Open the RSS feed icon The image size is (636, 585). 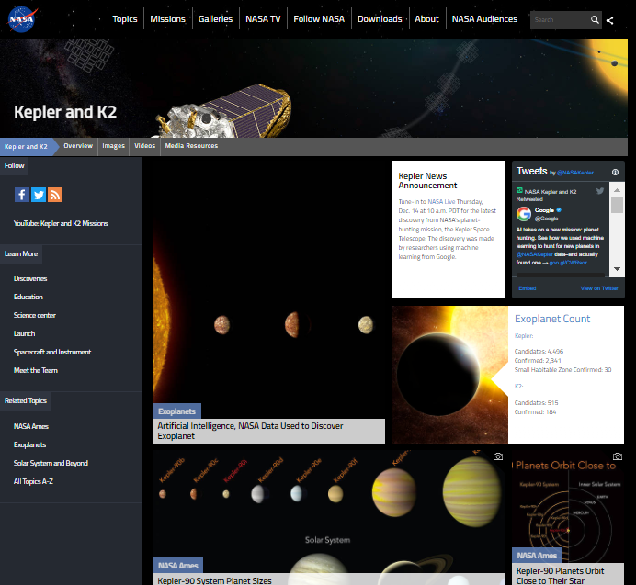pyautogui.click(x=55, y=195)
